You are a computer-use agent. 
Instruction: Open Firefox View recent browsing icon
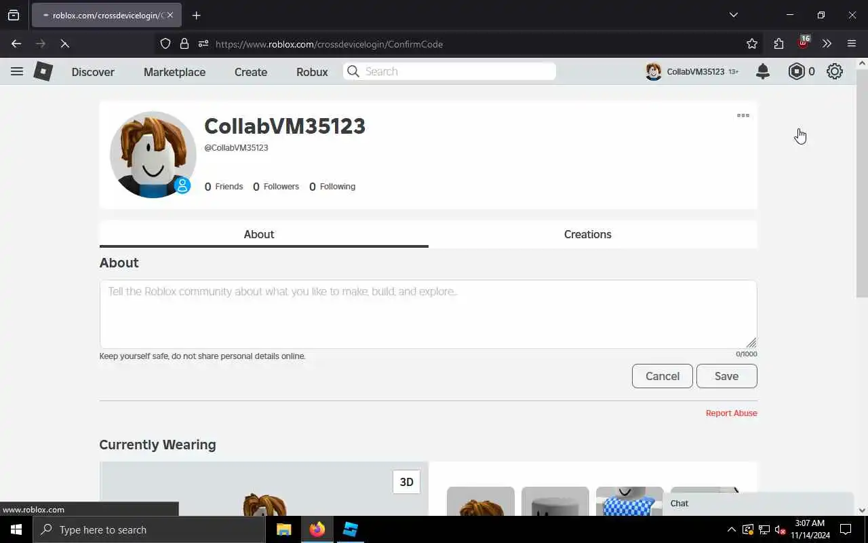(x=14, y=15)
